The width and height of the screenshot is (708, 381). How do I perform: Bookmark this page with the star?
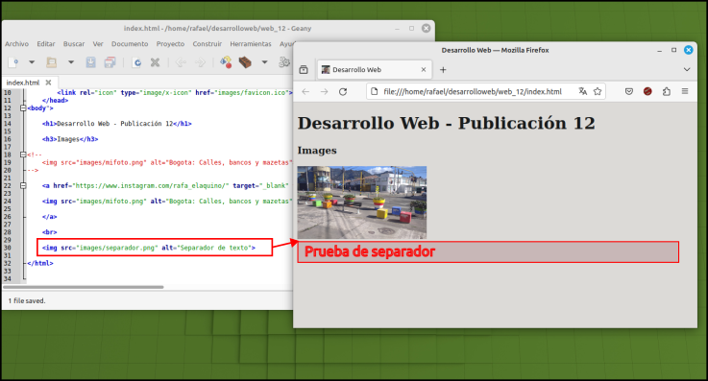coord(598,91)
